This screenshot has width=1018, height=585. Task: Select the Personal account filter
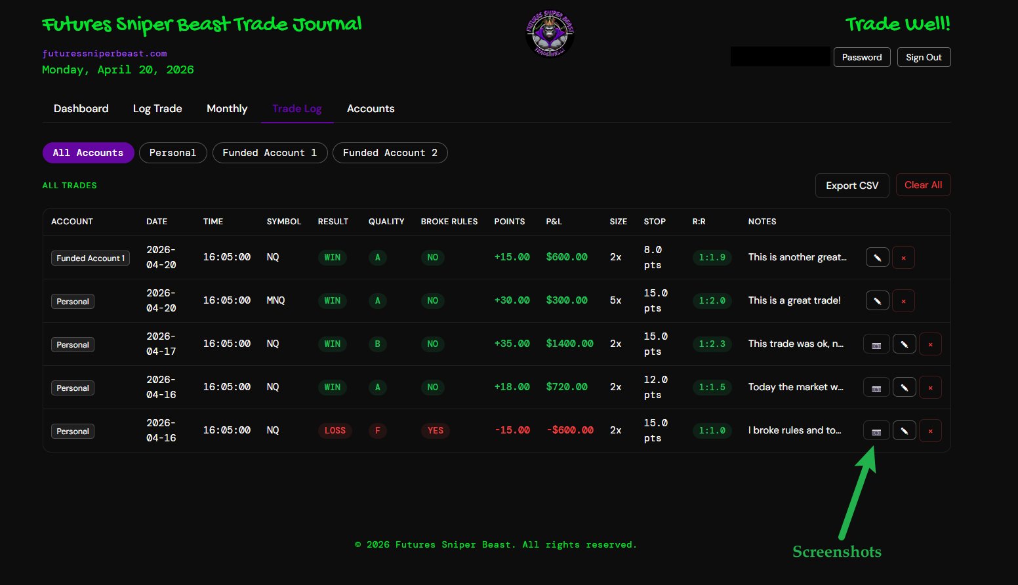pyautogui.click(x=173, y=152)
